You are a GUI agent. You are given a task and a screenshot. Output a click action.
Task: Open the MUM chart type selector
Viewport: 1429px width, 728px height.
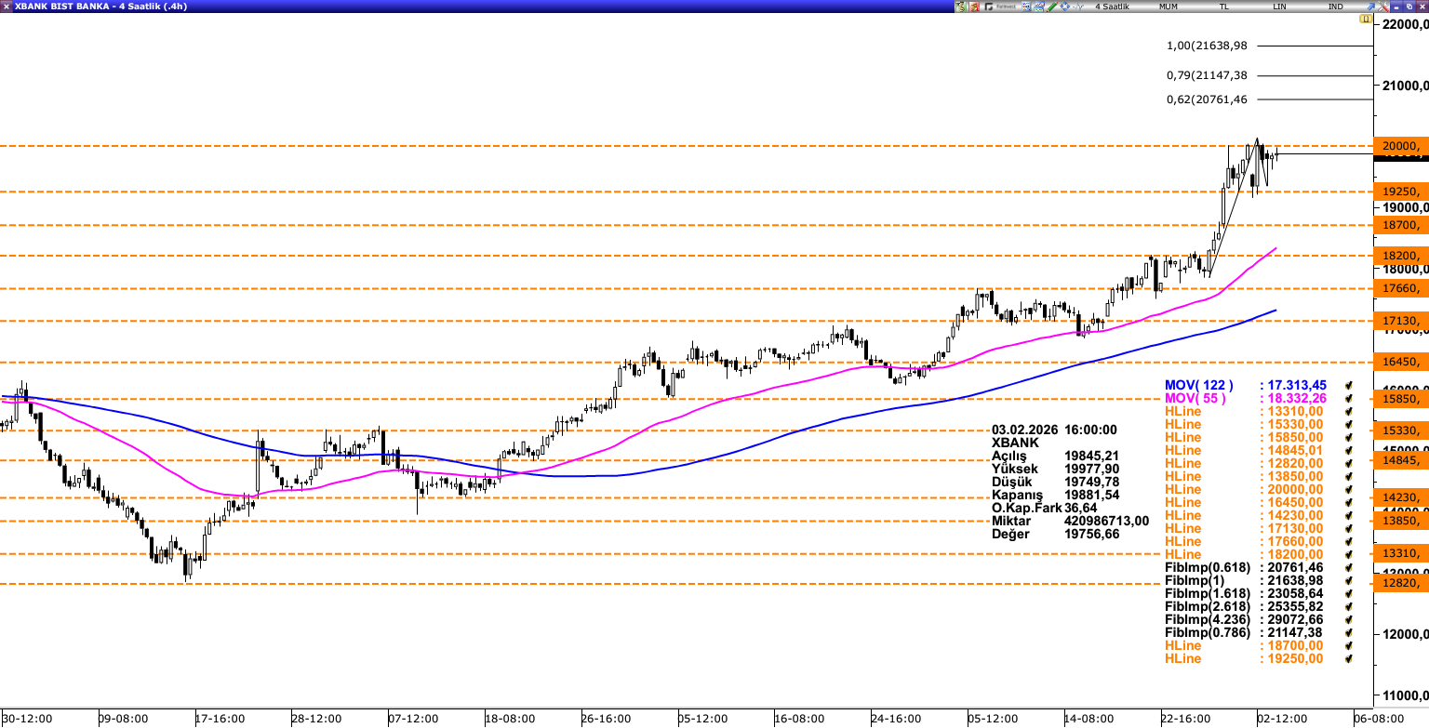(x=1168, y=7)
